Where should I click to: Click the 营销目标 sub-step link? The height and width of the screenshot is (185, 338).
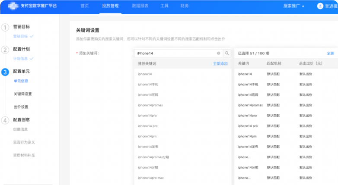pos(20,36)
